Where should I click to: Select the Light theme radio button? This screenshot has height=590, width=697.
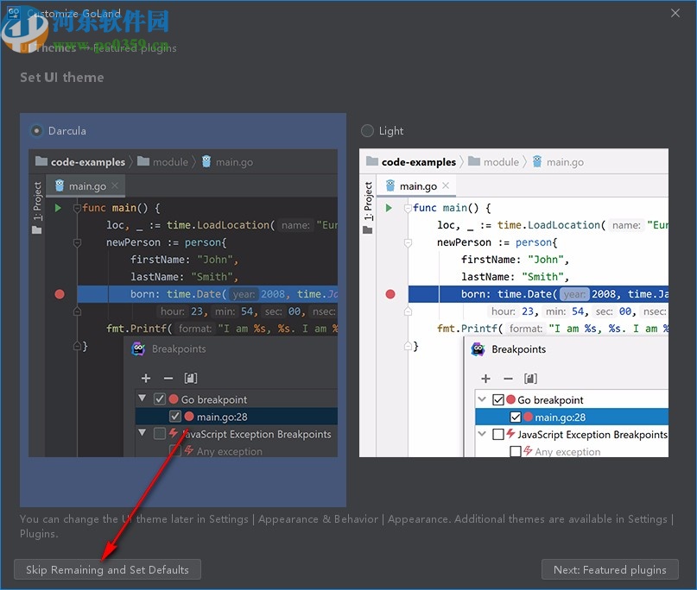coord(366,130)
